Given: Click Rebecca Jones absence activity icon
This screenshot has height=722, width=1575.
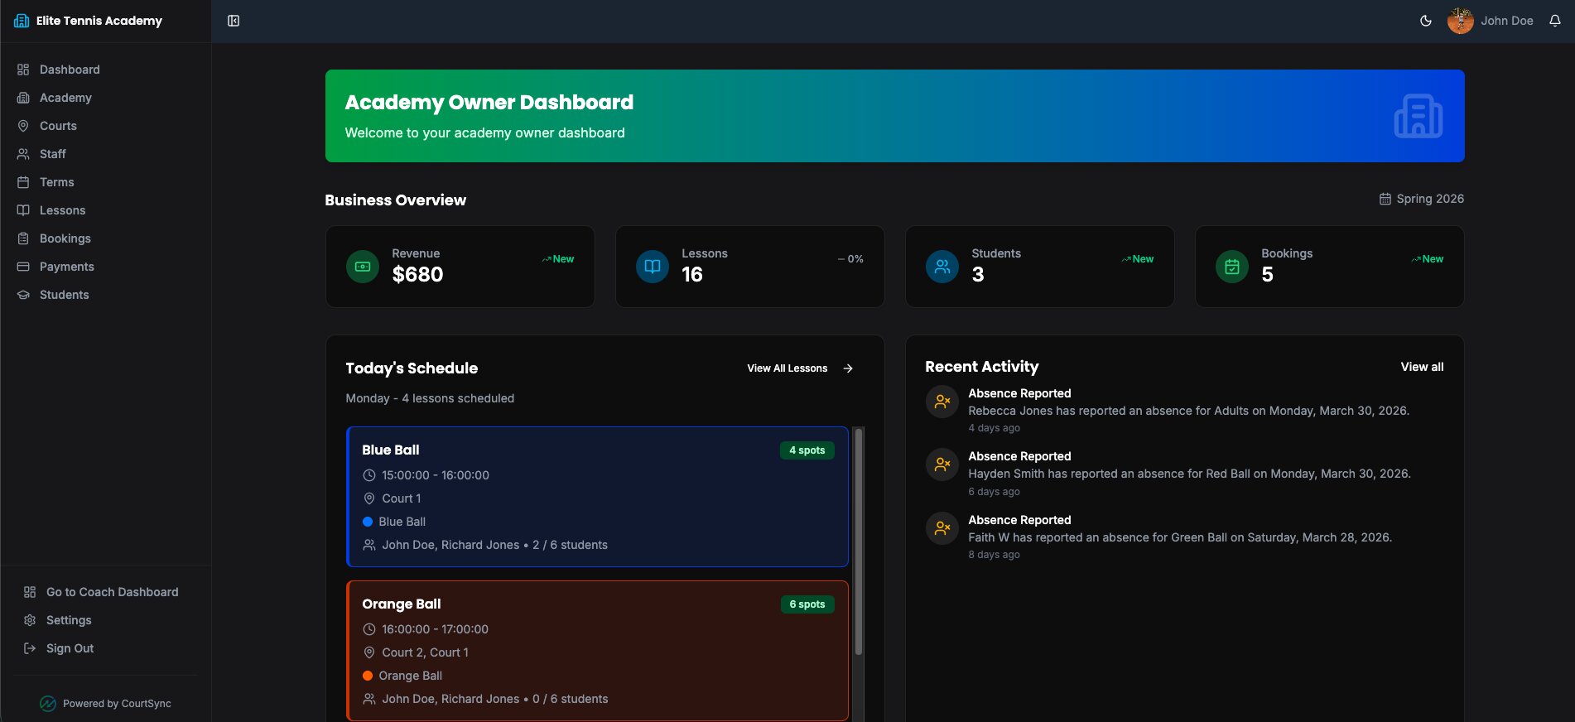Looking at the screenshot, I should coord(942,402).
